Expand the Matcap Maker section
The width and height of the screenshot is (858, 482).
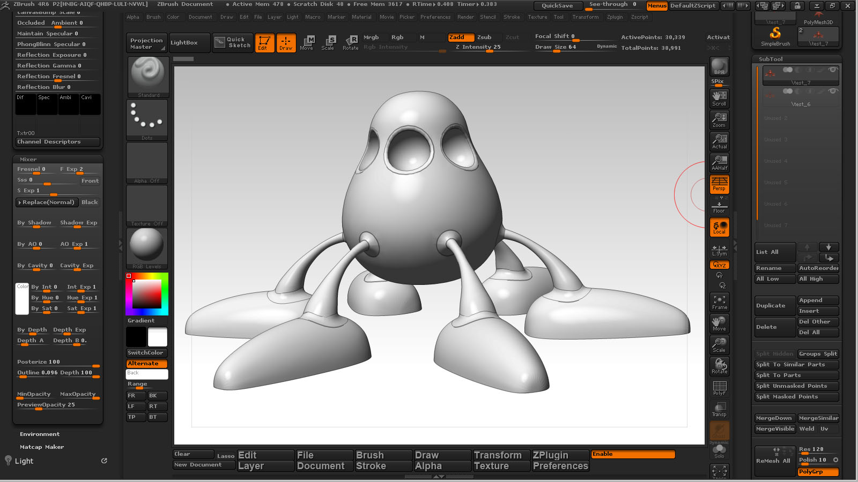[x=42, y=447]
